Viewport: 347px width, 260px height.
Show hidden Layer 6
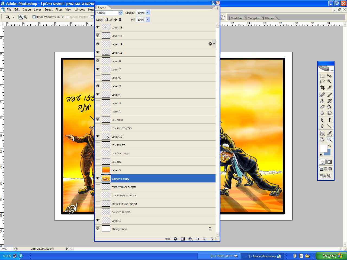[x=98, y=77]
